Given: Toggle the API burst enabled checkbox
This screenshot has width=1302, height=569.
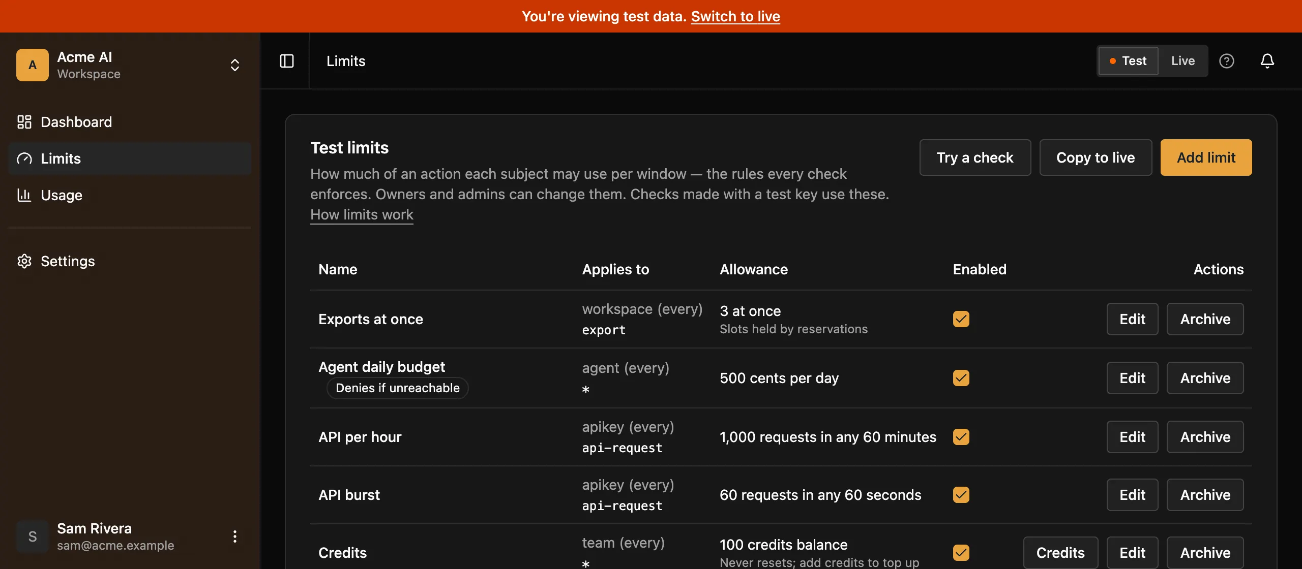Looking at the screenshot, I should (961, 495).
